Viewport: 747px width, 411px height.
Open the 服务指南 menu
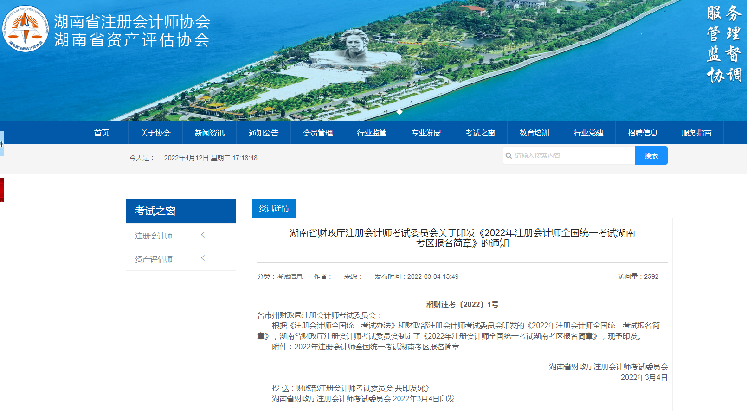point(696,133)
